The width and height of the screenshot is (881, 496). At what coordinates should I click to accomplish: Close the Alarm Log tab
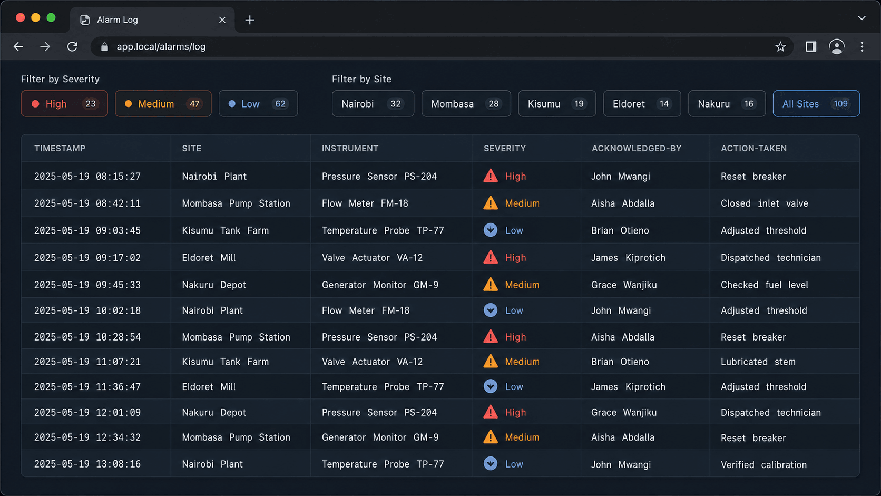tap(222, 20)
